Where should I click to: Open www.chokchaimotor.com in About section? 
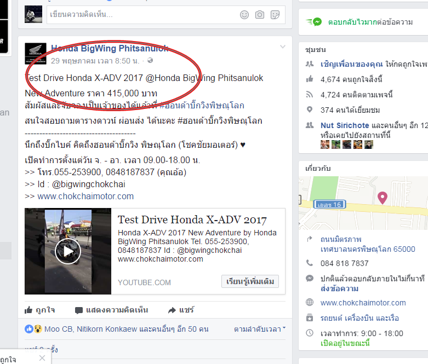coord(363,303)
